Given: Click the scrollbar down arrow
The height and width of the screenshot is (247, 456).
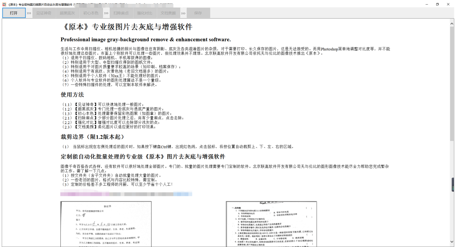Looking at the screenshot, I should (x=452, y=242).
